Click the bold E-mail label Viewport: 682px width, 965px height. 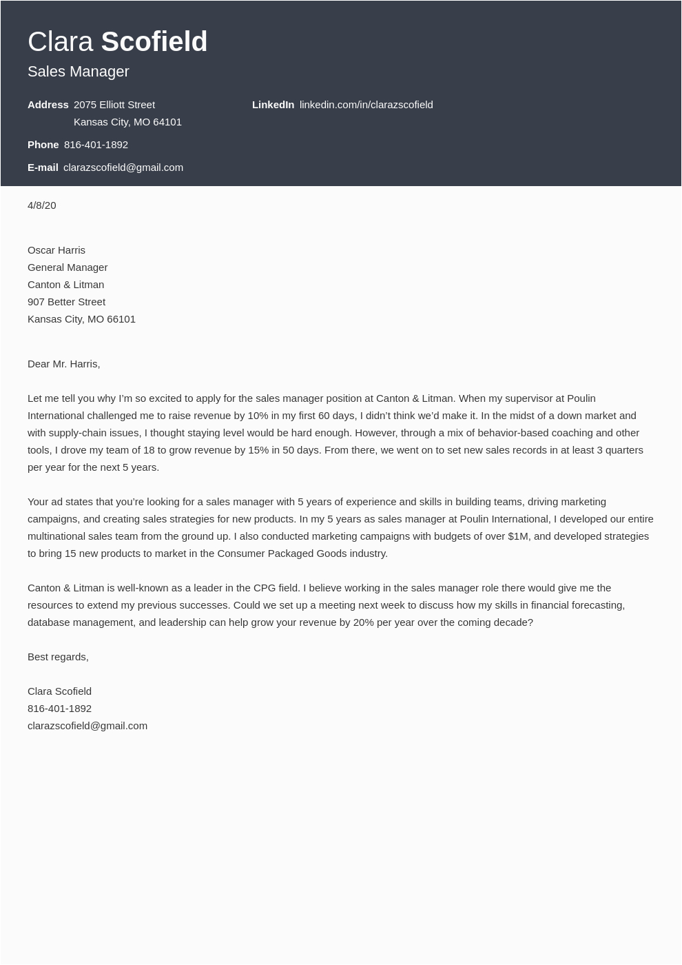click(x=43, y=167)
